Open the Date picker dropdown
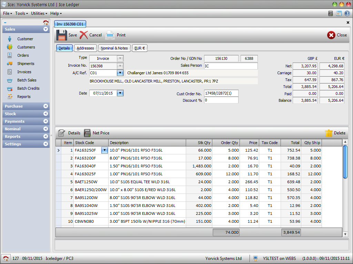This screenshot has width=353, height=264. coord(120,93)
